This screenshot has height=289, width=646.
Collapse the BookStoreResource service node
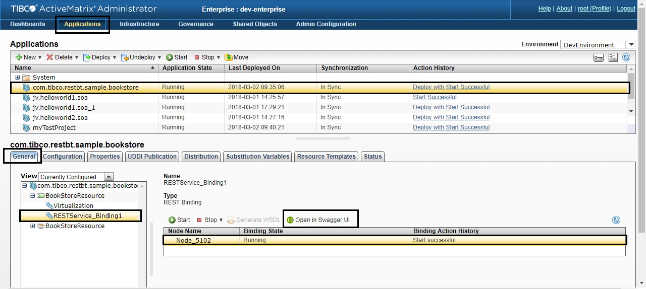[33, 196]
